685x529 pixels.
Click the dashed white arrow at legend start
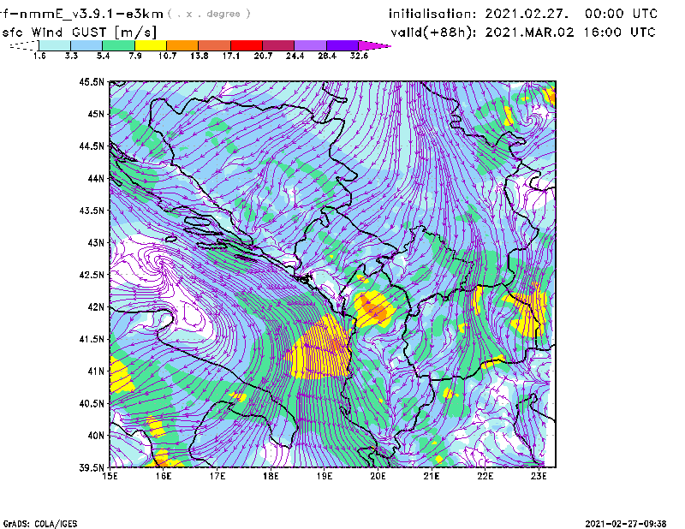pos(24,45)
